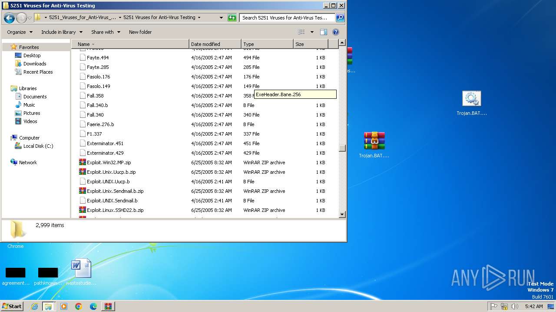Screen dimensions: 556x312
Task: Select the Trojan.BAT gear icon on desktop
Action: coord(471,99)
